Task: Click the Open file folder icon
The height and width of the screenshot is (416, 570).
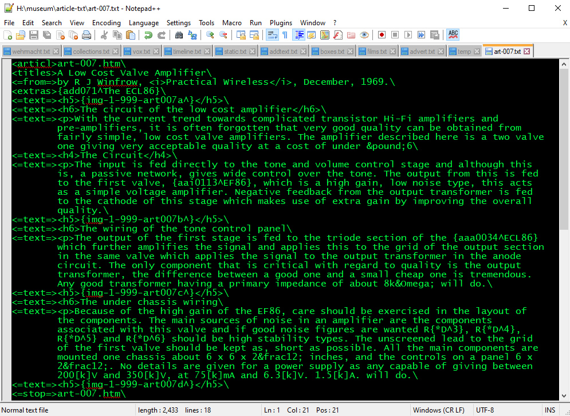Action: 21,35
